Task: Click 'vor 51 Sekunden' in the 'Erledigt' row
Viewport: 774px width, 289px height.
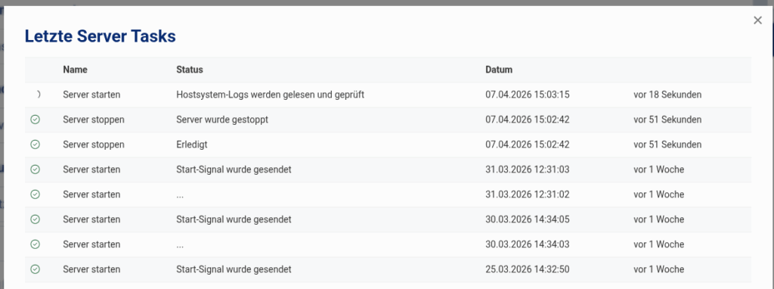Action: click(x=667, y=144)
